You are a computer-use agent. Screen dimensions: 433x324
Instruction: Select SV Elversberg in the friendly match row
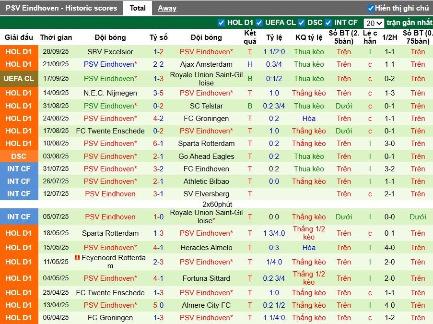[x=206, y=194]
